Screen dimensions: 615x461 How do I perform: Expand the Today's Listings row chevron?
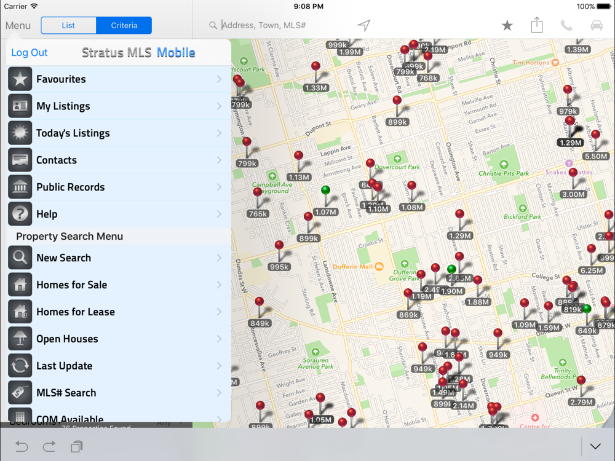point(220,133)
